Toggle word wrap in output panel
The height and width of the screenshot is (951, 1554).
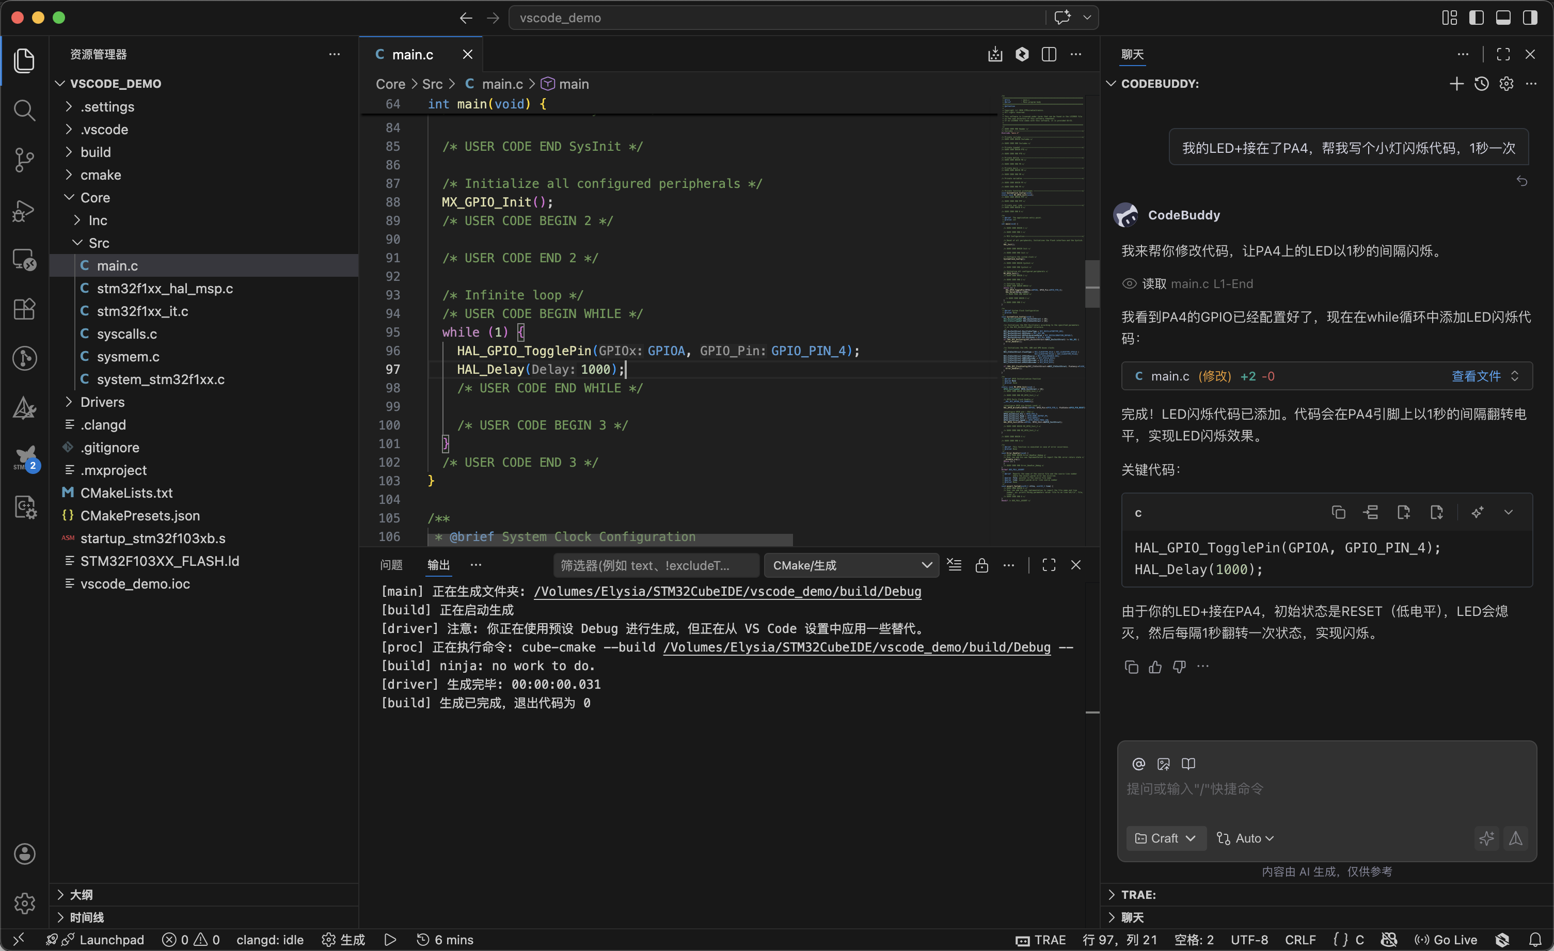point(954,565)
